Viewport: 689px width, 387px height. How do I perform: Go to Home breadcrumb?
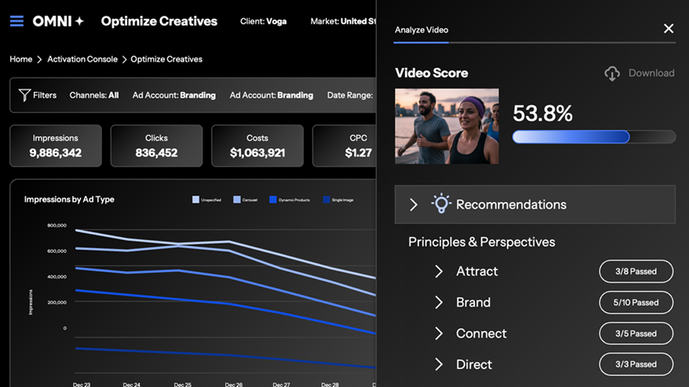(21, 59)
